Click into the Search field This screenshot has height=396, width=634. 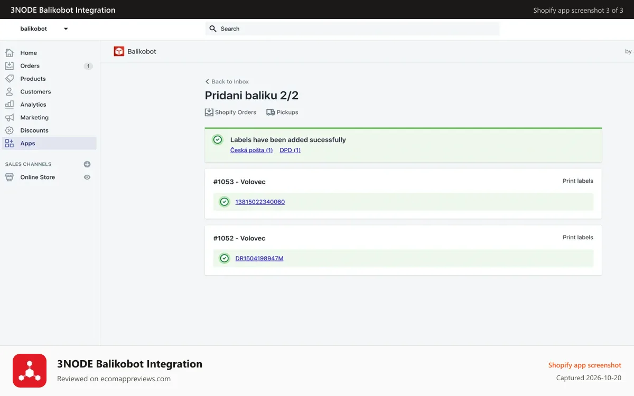point(352,29)
